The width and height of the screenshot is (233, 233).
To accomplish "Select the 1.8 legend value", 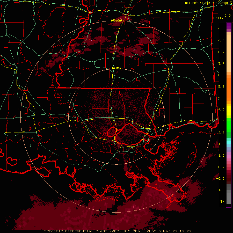I will click(221, 144).
